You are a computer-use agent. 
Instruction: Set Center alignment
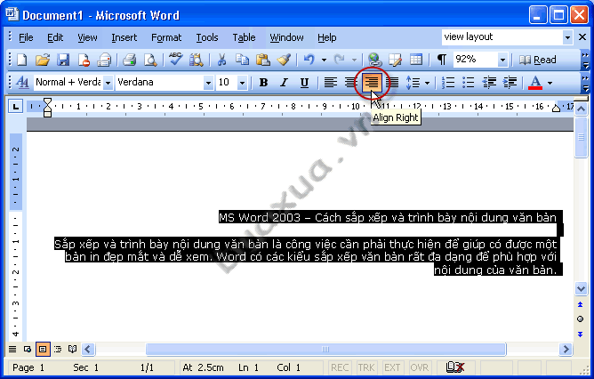tap(350, 82)
